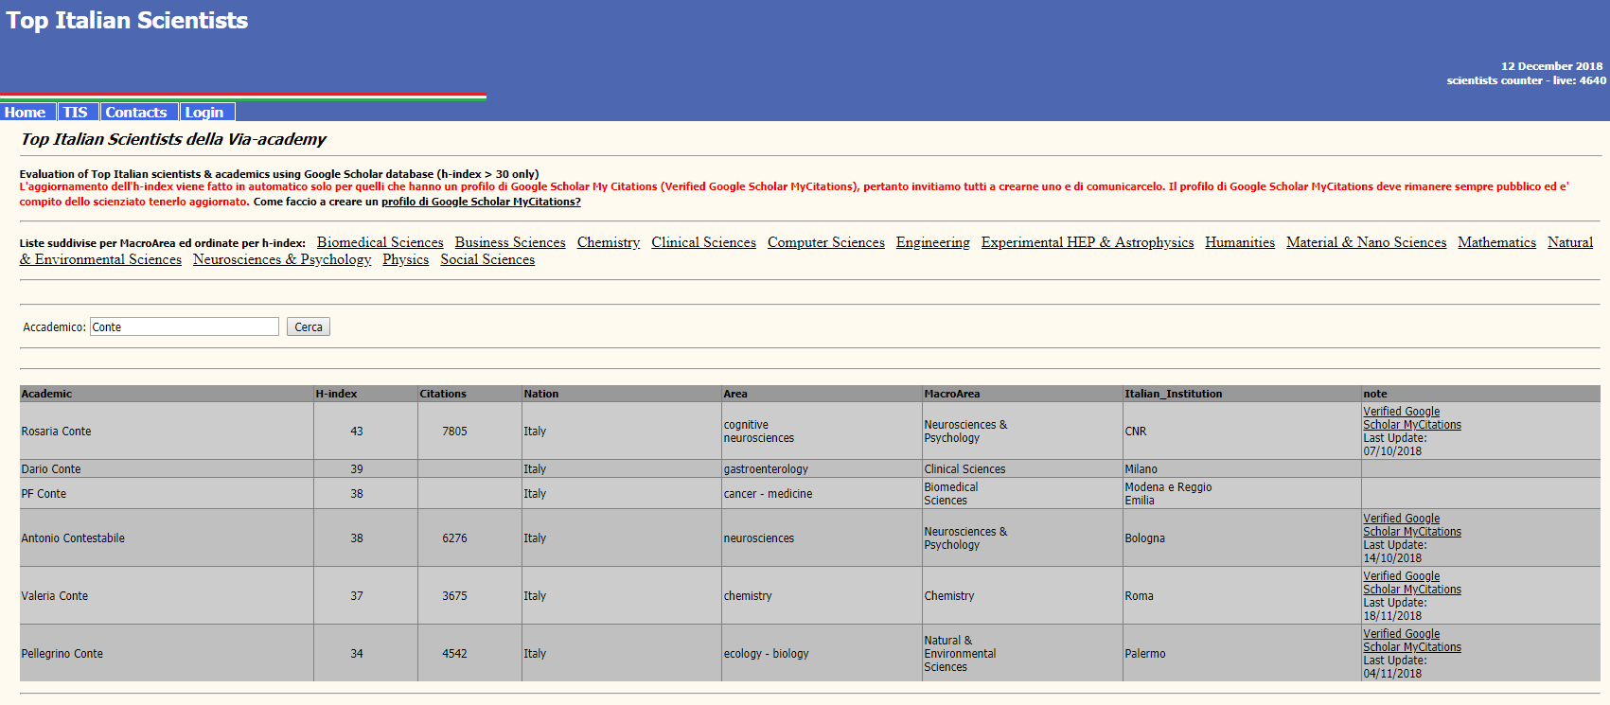Open the Engineering list

click(933, 242)
